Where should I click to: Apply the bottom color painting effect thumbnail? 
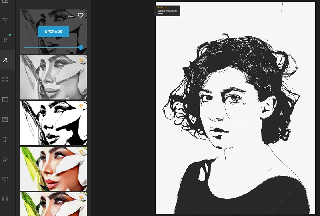[x=53, y=204]
